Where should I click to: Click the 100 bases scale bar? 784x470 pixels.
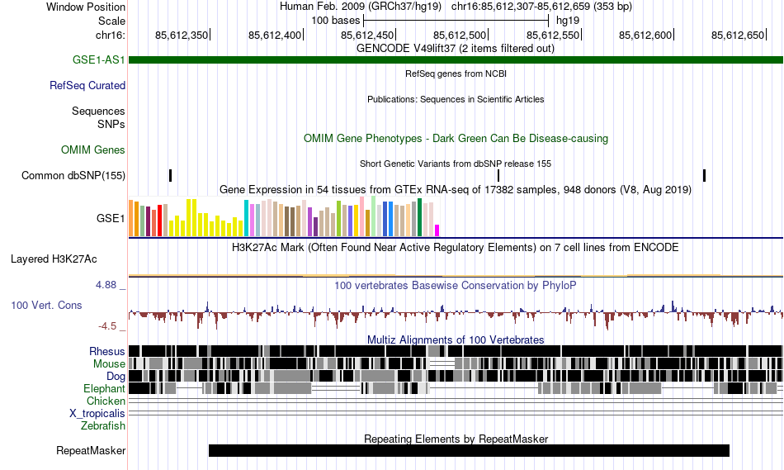[x=456, y=21]
